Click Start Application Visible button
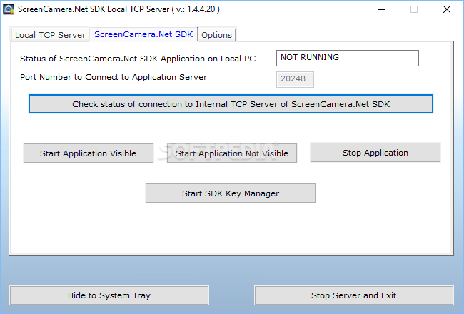The height and width of the screenshot is (314, 464). 89,153
